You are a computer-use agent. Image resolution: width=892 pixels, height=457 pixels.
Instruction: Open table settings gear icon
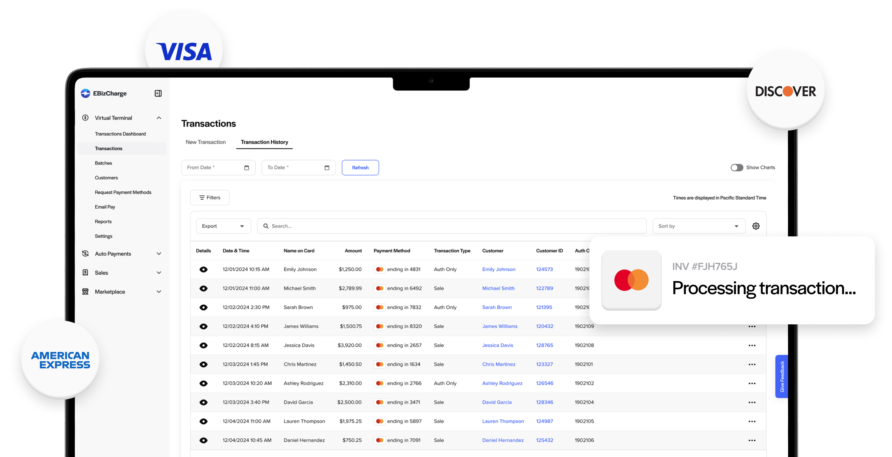pyautogui.click(x=756, y=226)
